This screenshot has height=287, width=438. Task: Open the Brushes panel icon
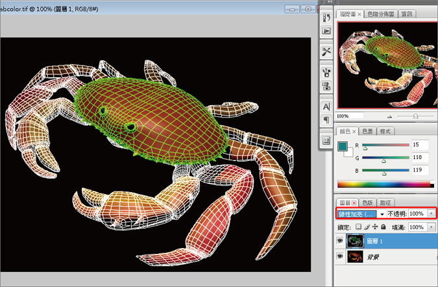click(326, 71)
